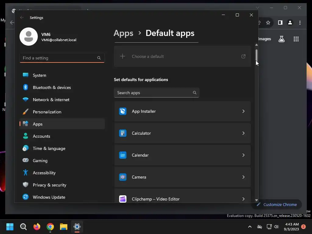Click the scrollbar up arrow in Settings
Screen dimensions: 312x234
[x=257, y=45]
